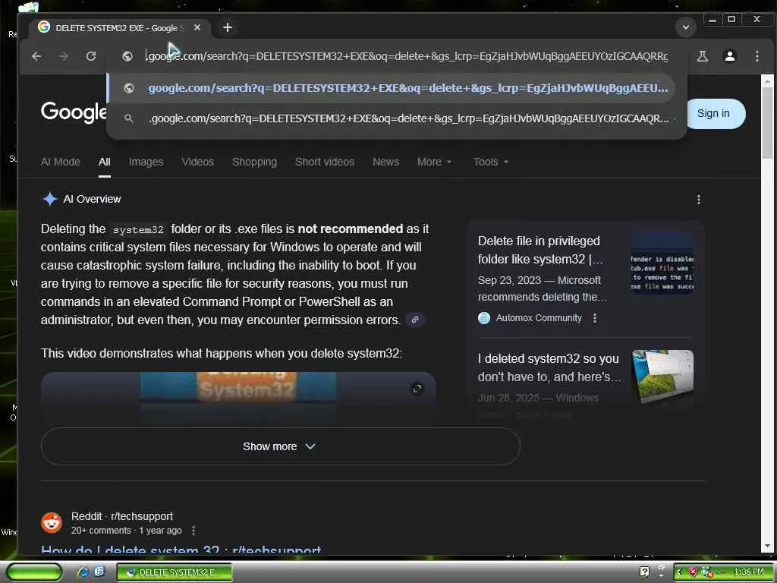Open How do I delete system 32 link
The width and height of the screenshot is (777, 583).
click(x=181, y=549)
